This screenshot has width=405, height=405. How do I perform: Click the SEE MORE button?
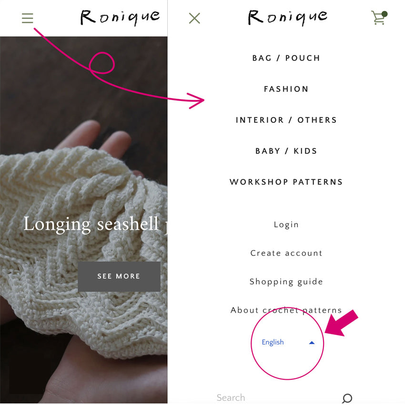119,276
